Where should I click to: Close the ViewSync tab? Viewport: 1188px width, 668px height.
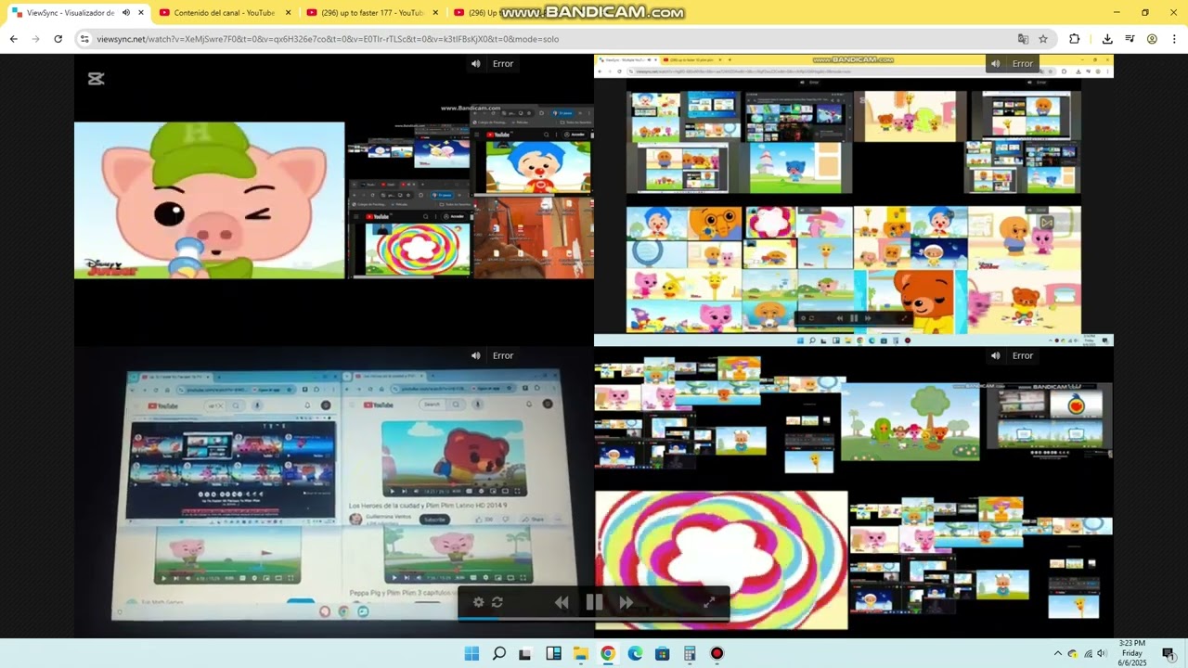[x=141, y=13]
